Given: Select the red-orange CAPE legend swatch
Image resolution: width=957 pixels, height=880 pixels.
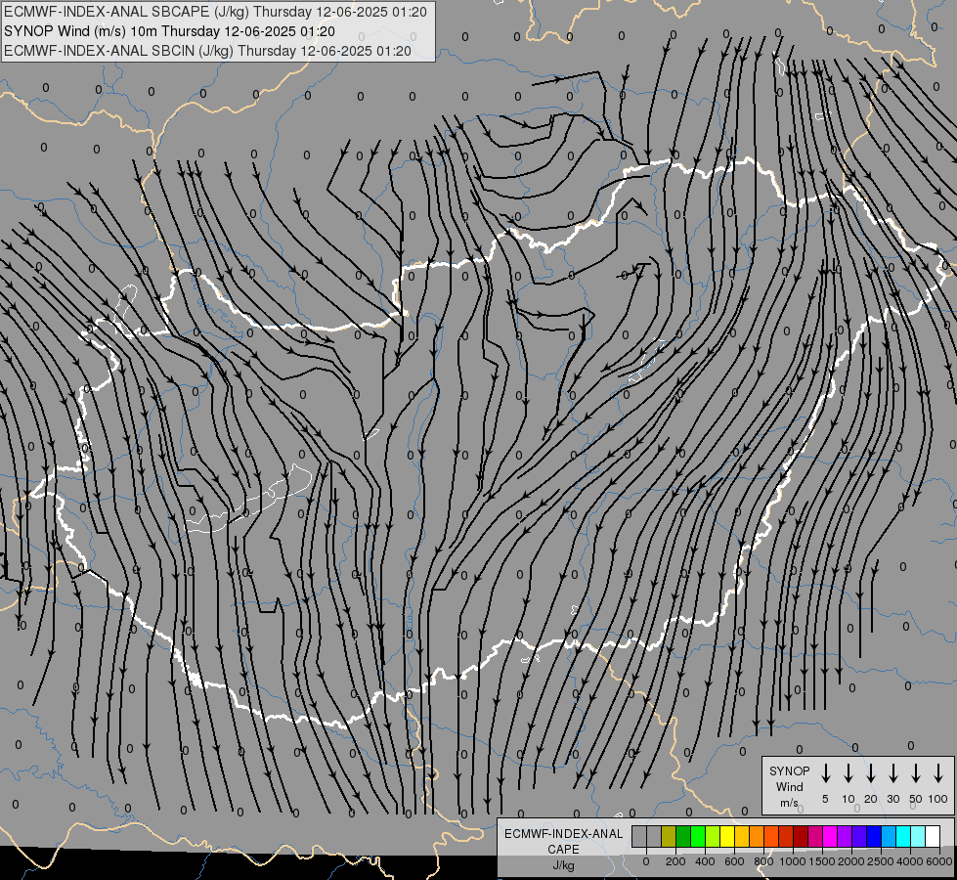Looking at the screenshot, I should [771, 836].
